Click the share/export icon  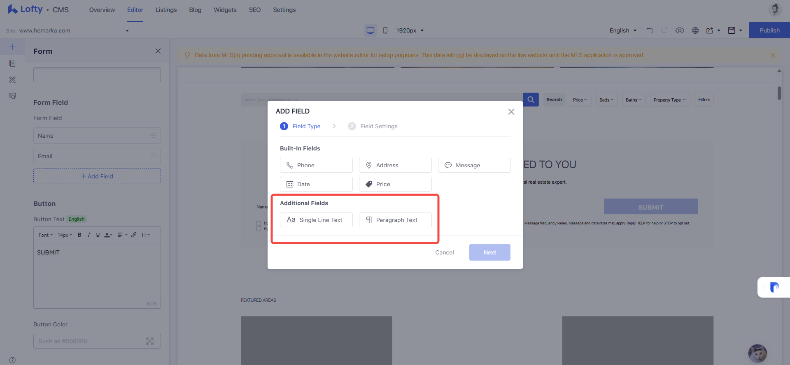coord(710,30)
